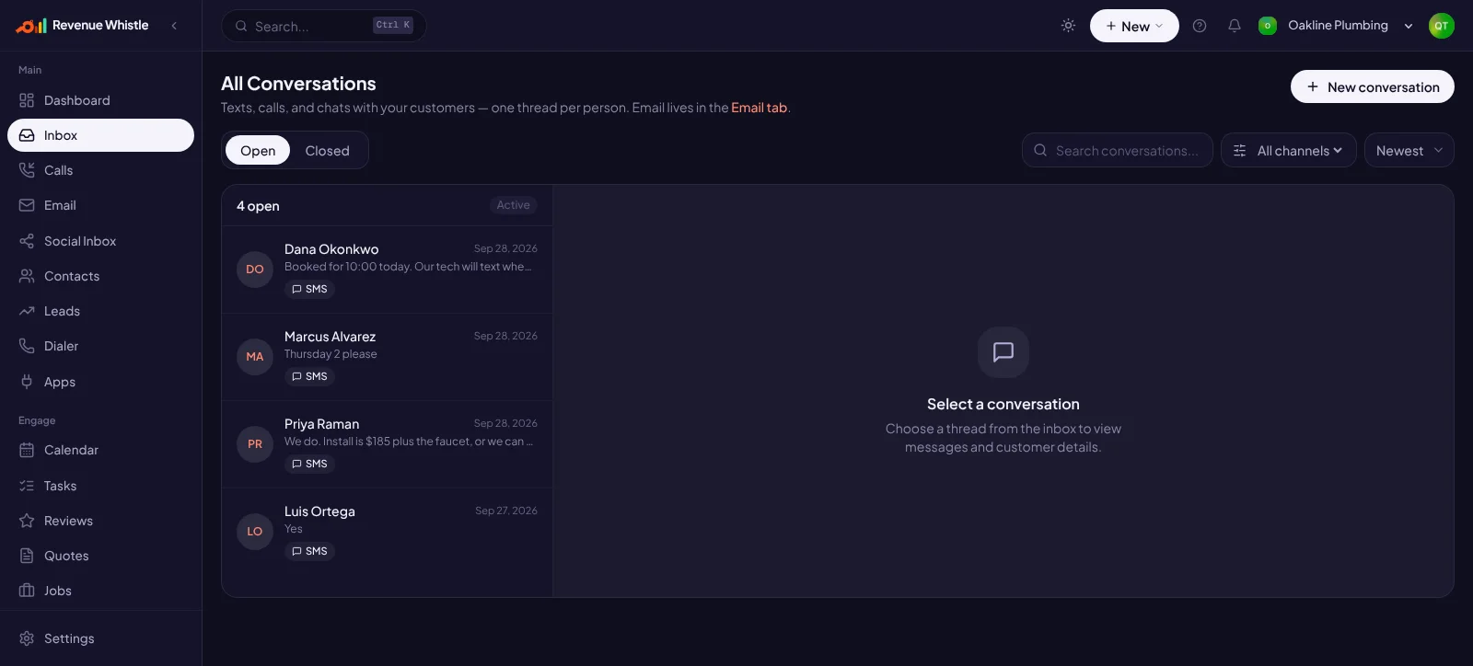Image resolution: width=1473 pixels, height=666 pixels.
Task: Toggle light/dark theme sun icon
Action: pos(1068,26)
